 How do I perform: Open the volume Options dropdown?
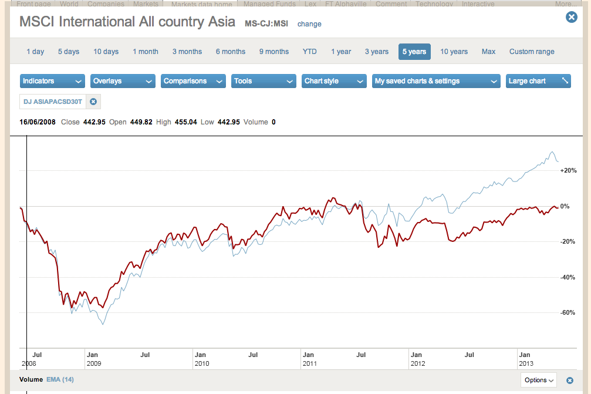[x=539, y=380]
